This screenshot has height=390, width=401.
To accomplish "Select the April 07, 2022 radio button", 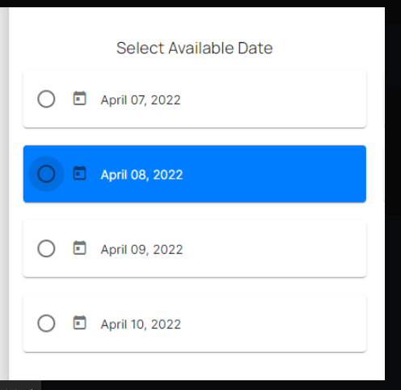I will tap(46, 99).
